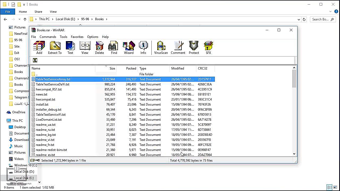Select install.txt file
Image resolution: width=340 pixels, height=191 pixels.
(42, 105)
